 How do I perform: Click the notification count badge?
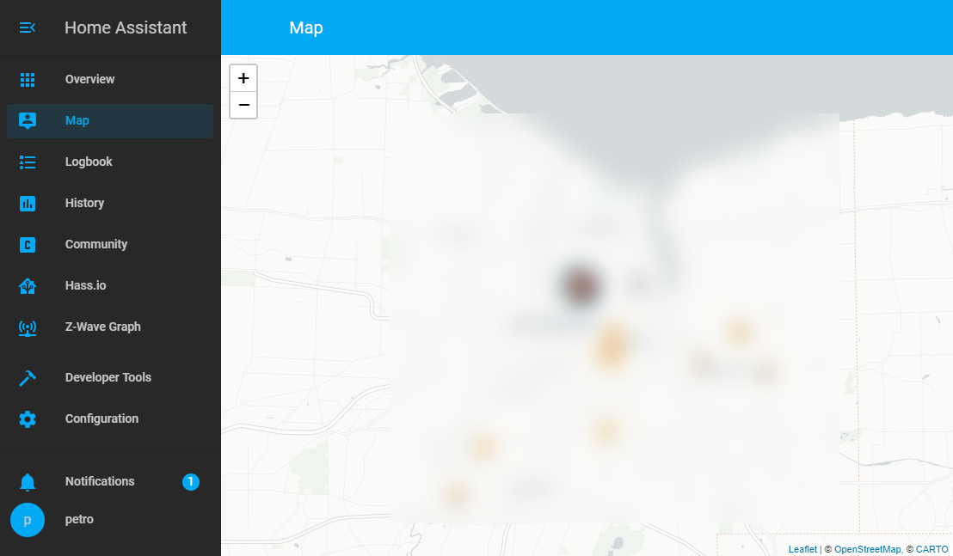click(190, 481)
